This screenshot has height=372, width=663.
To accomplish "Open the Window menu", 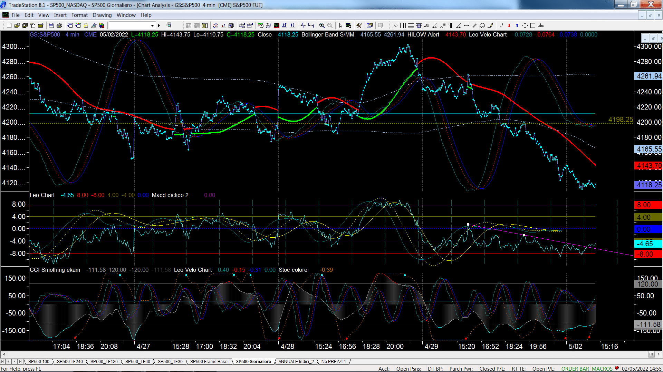I will coord(126,15).
